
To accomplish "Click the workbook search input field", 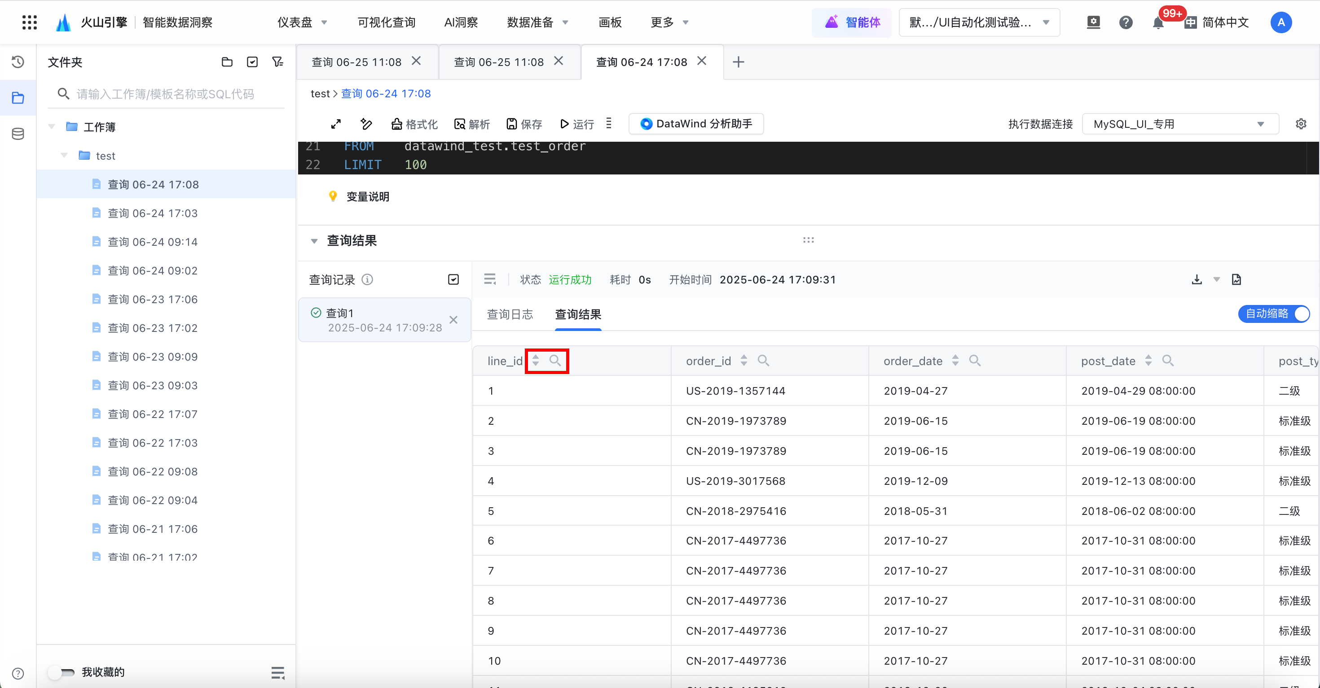I will pos(166,94).
